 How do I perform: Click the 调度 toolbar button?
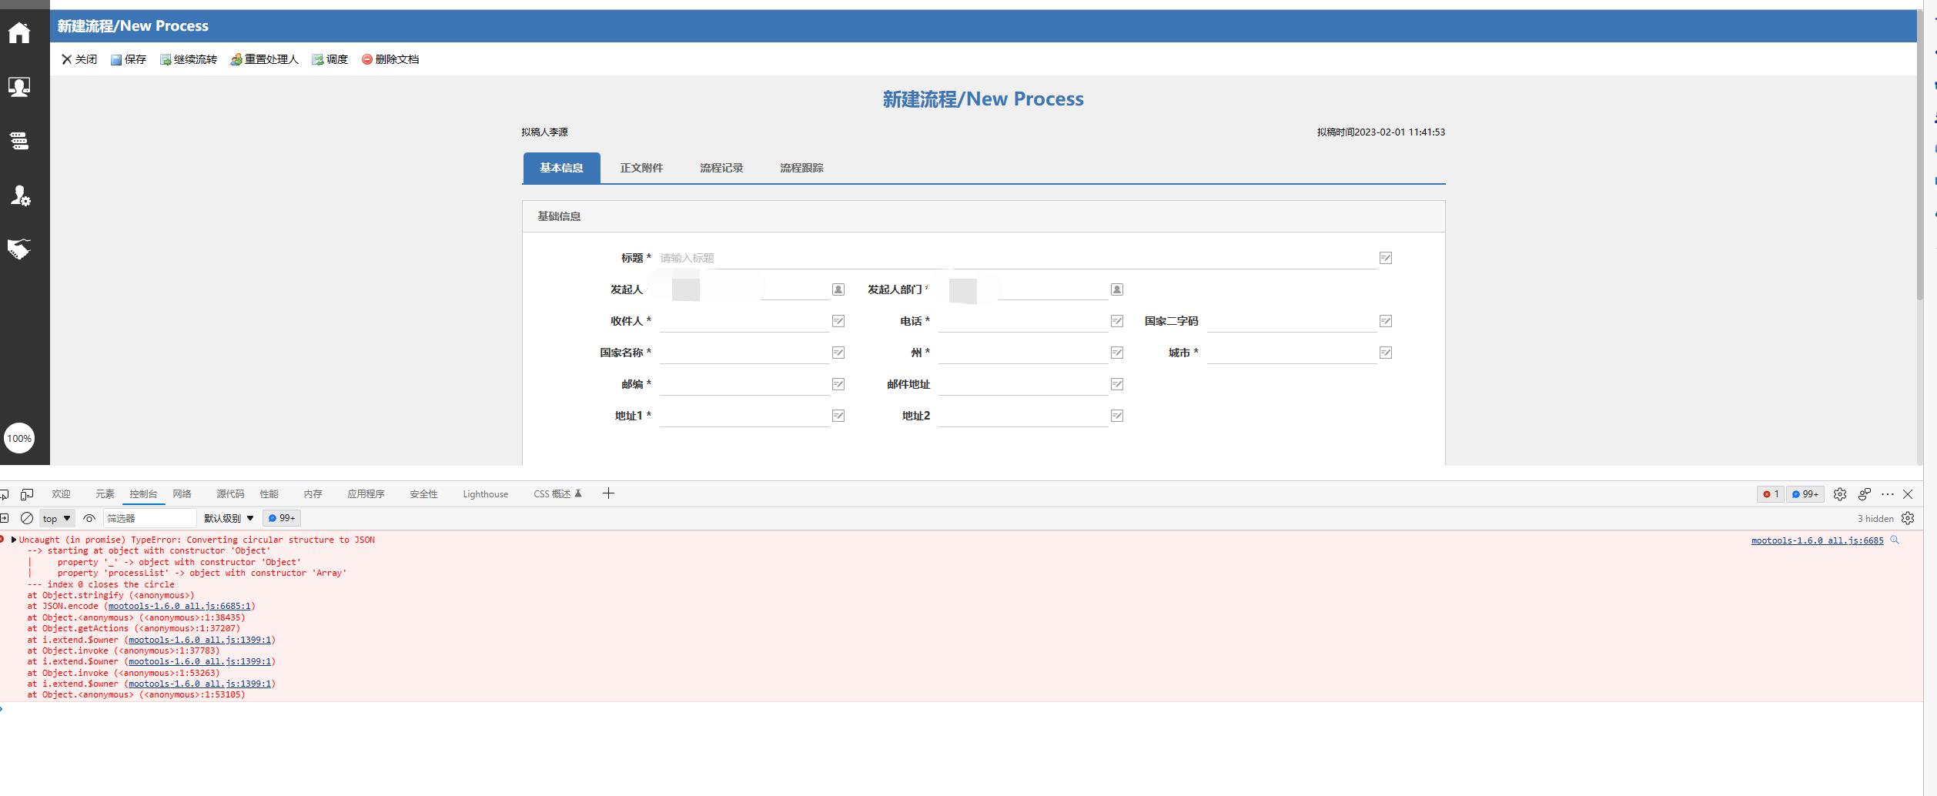[330, 59]
